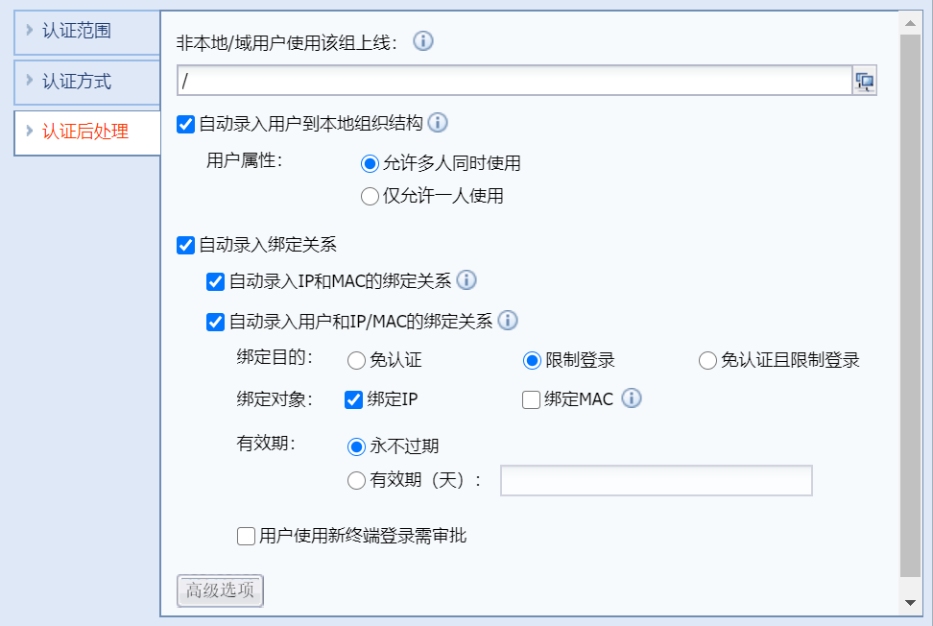Click the 高级选项 button
The width and height of the screenshot is (933, 626).
220,590
